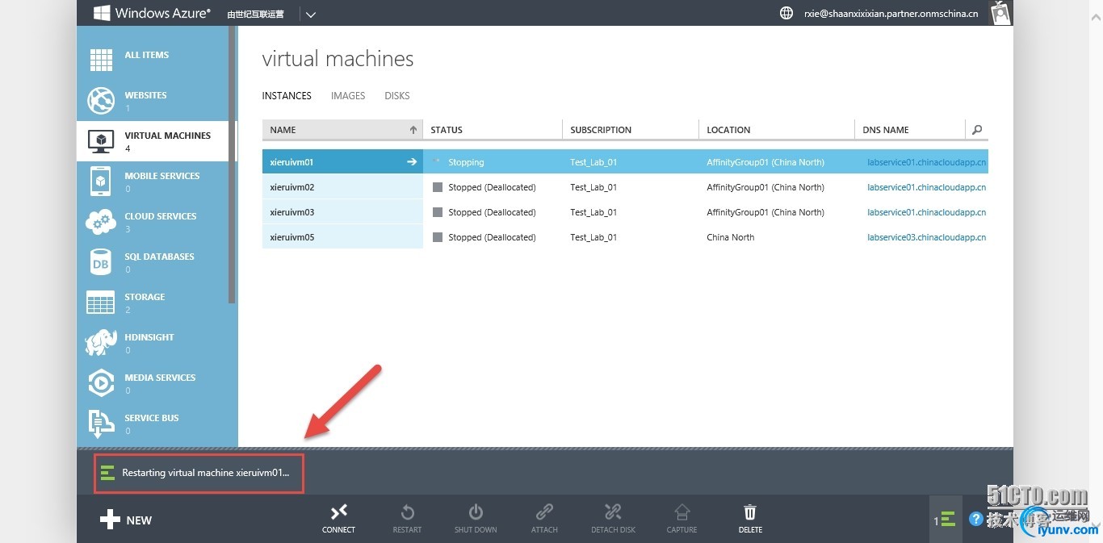Open arrow for xieruivm01 details

(x=412, y=162)
